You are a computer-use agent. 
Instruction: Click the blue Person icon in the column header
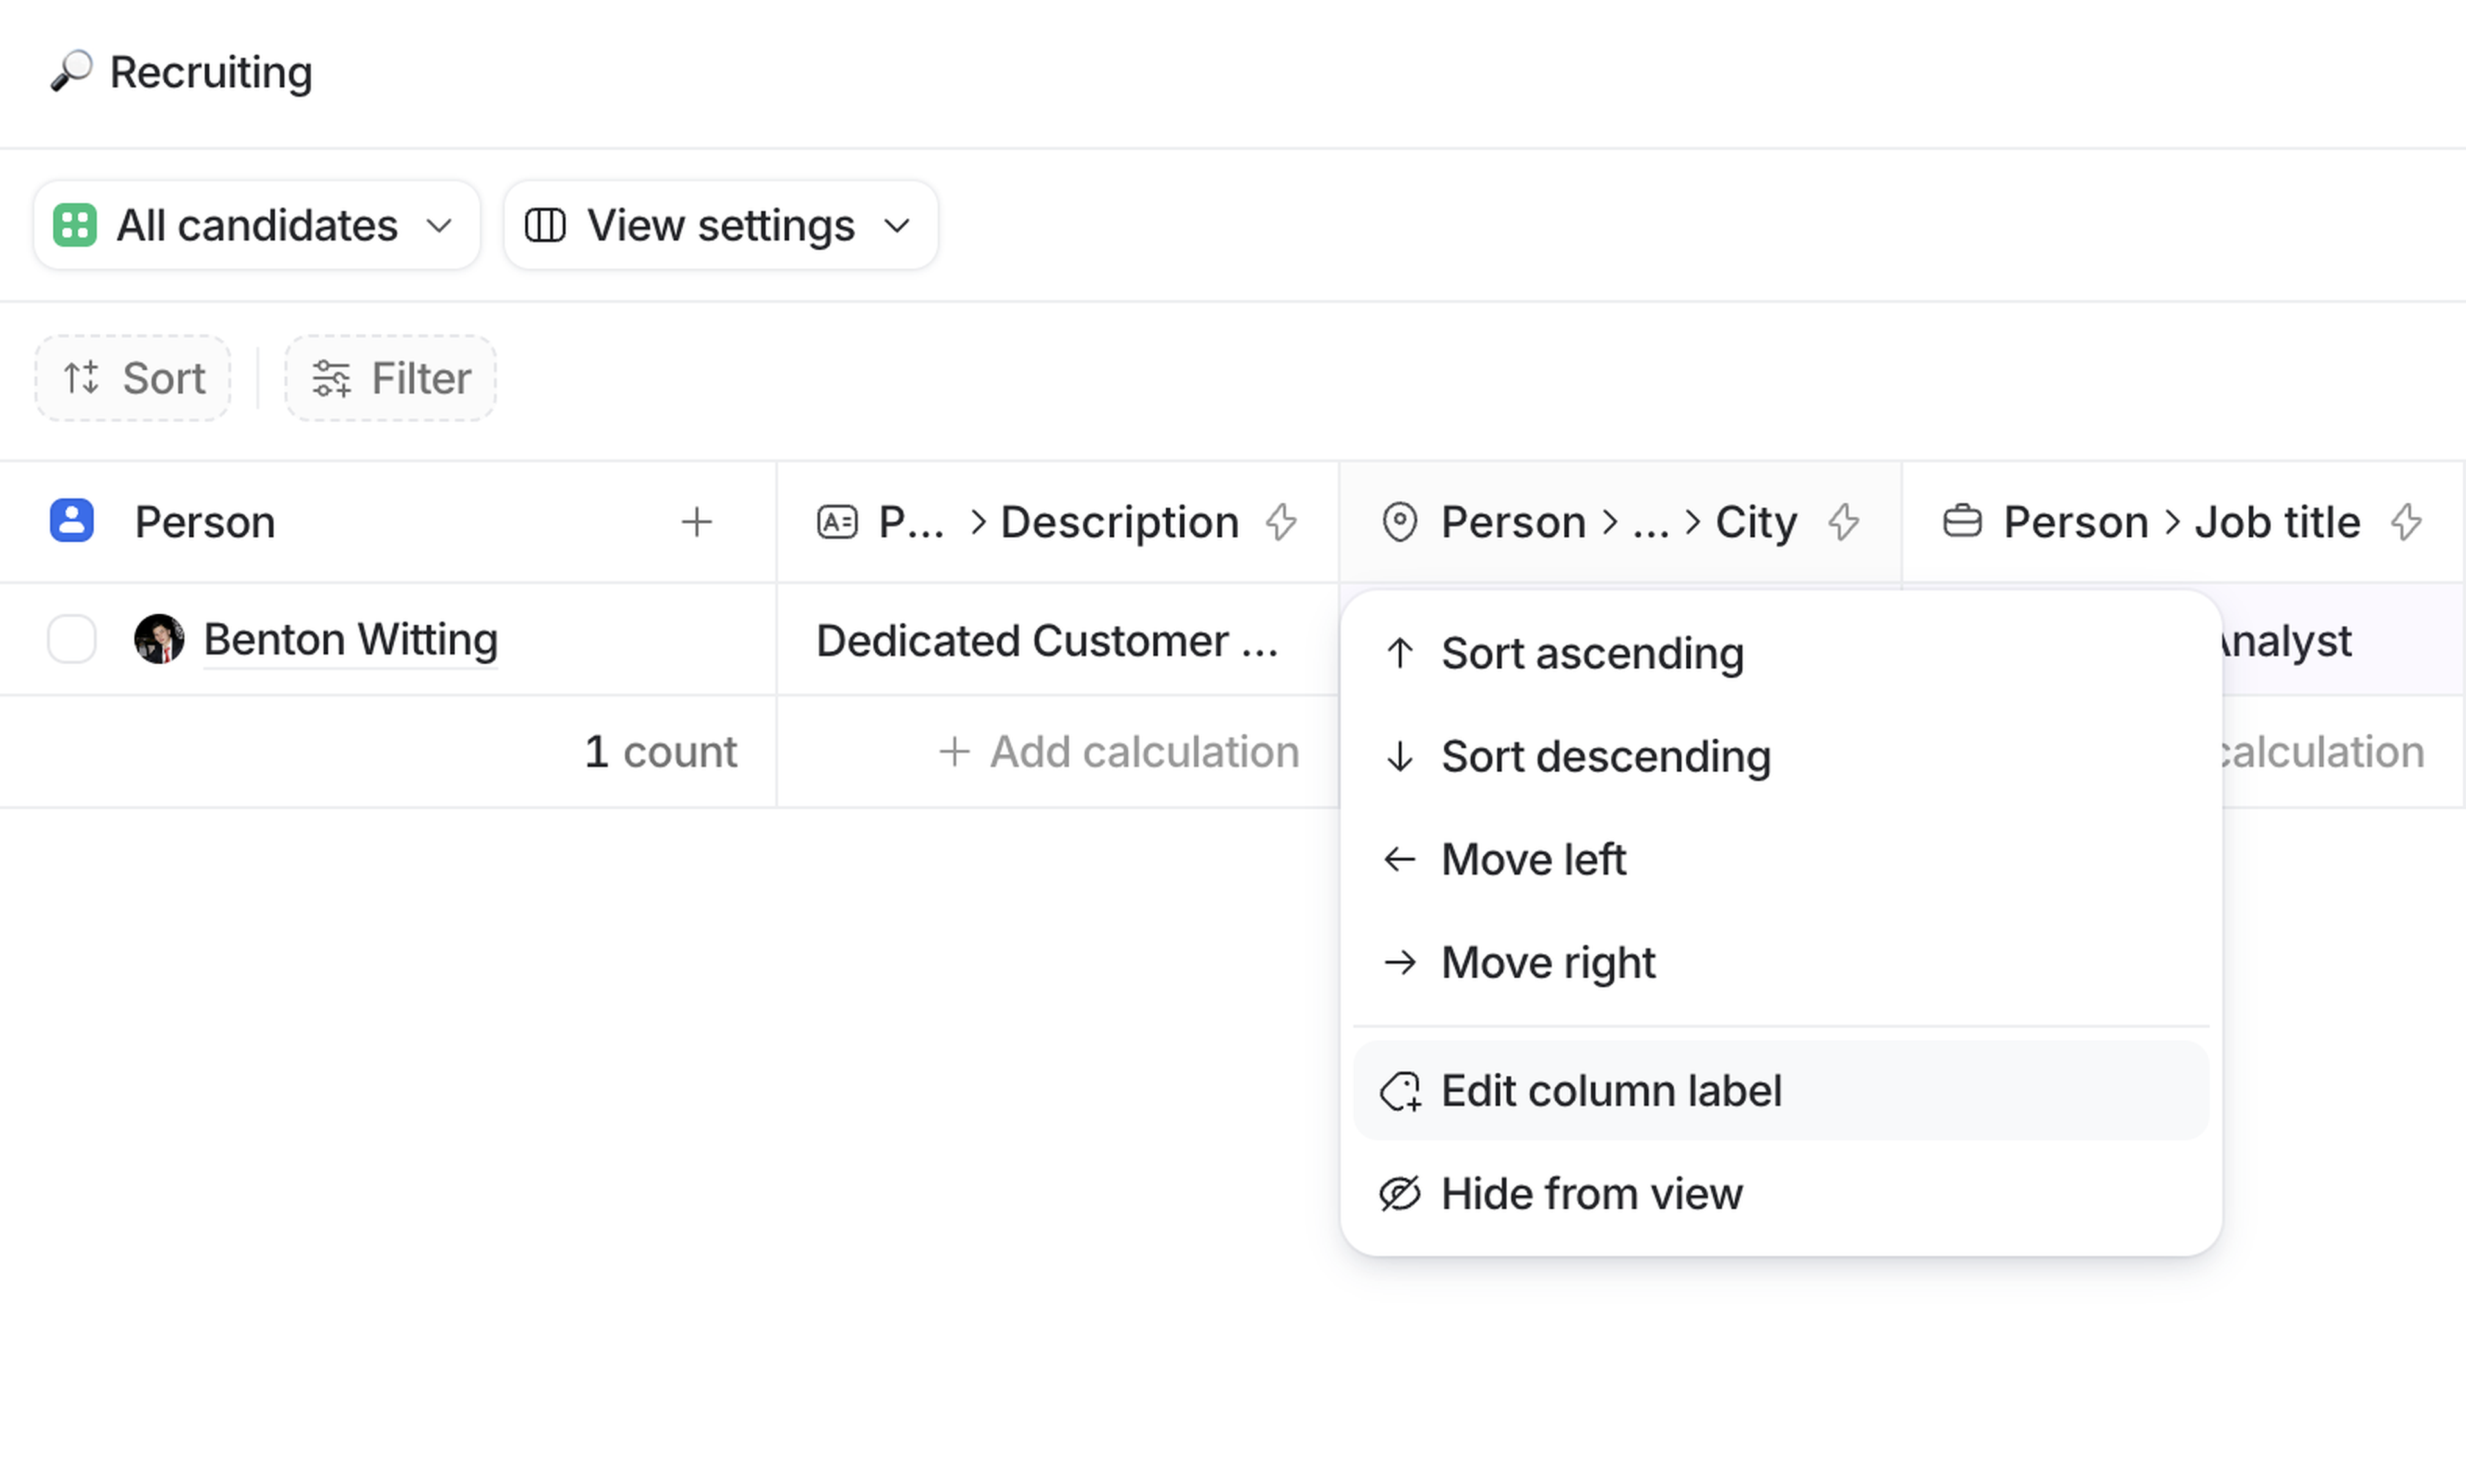coord(72,522)
